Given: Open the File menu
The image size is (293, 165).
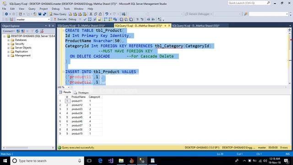Looking at the screenshot, I should point(4,9).
